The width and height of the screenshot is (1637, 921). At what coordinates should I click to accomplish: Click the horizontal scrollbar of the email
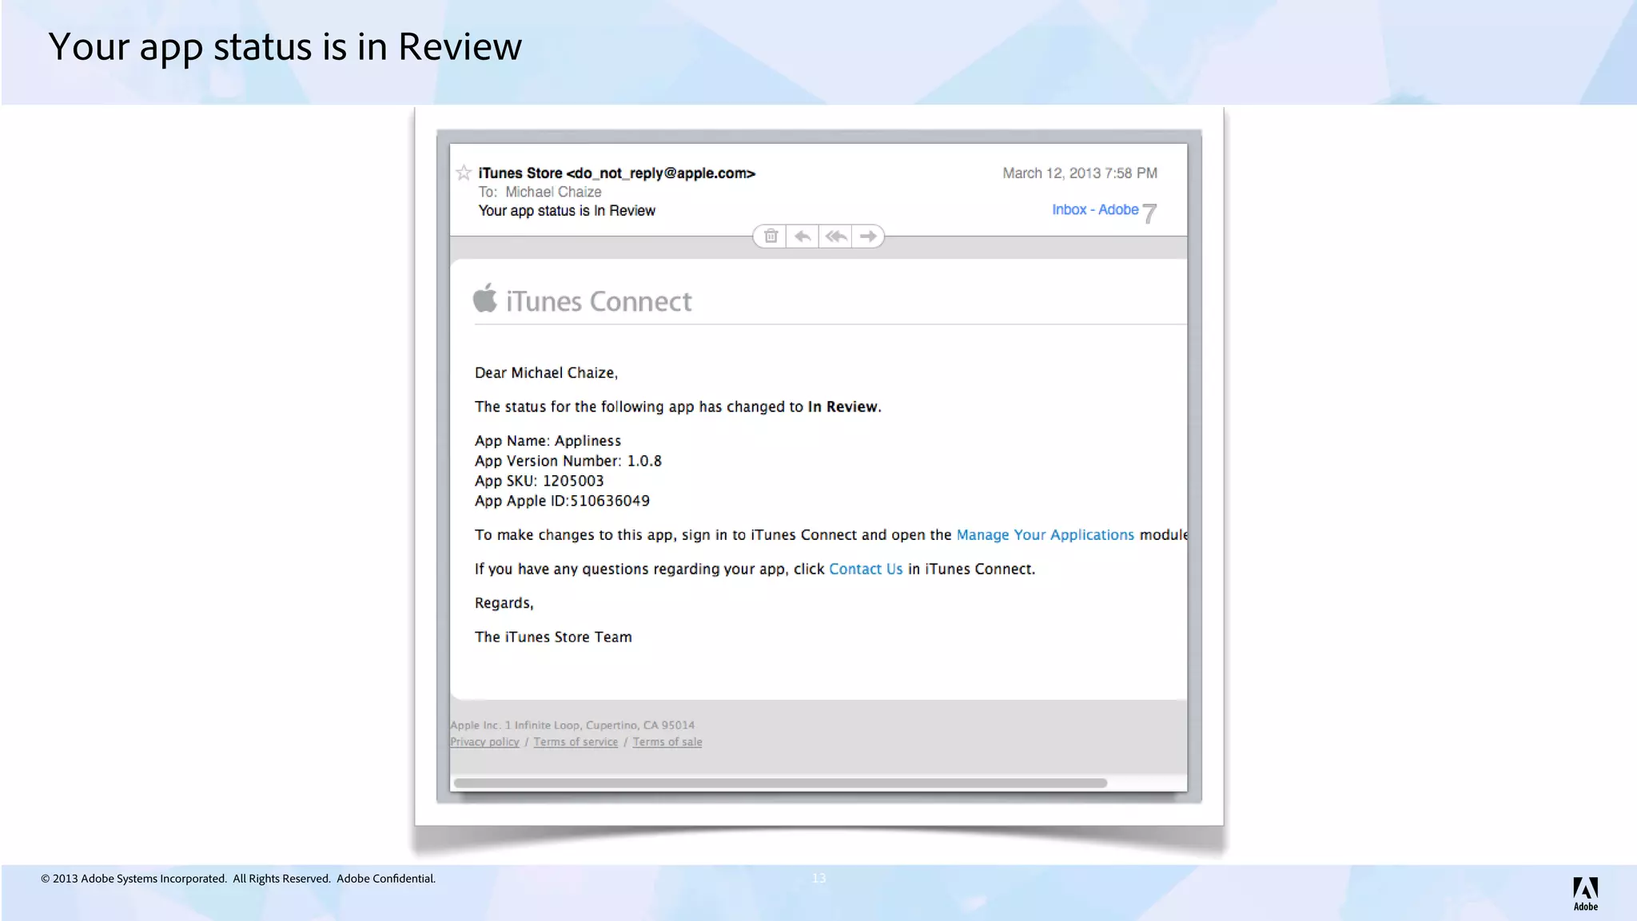pyautogui.click(x=780, y=783)
